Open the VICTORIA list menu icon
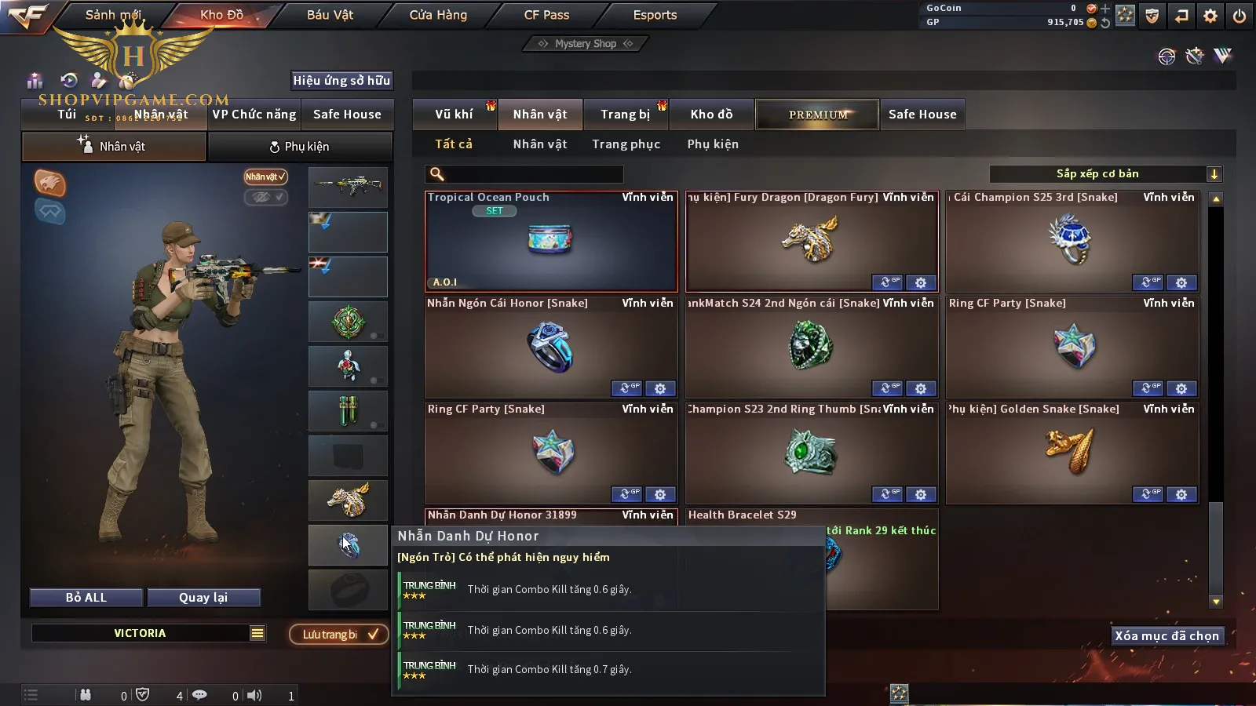1256x706 pixels. click(257, 633)
